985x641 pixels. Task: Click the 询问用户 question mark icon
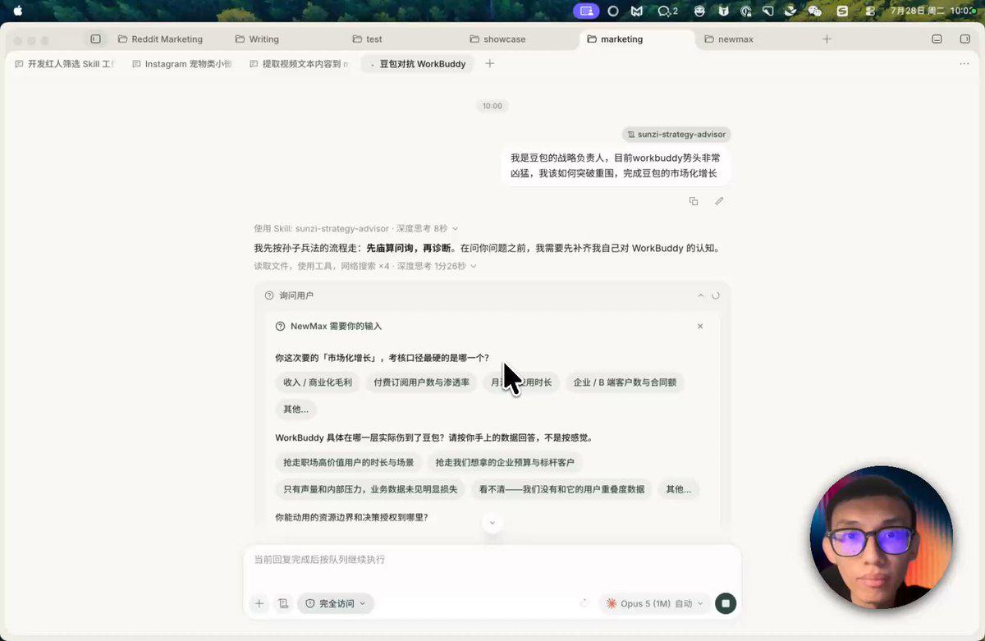coord(269,295)
